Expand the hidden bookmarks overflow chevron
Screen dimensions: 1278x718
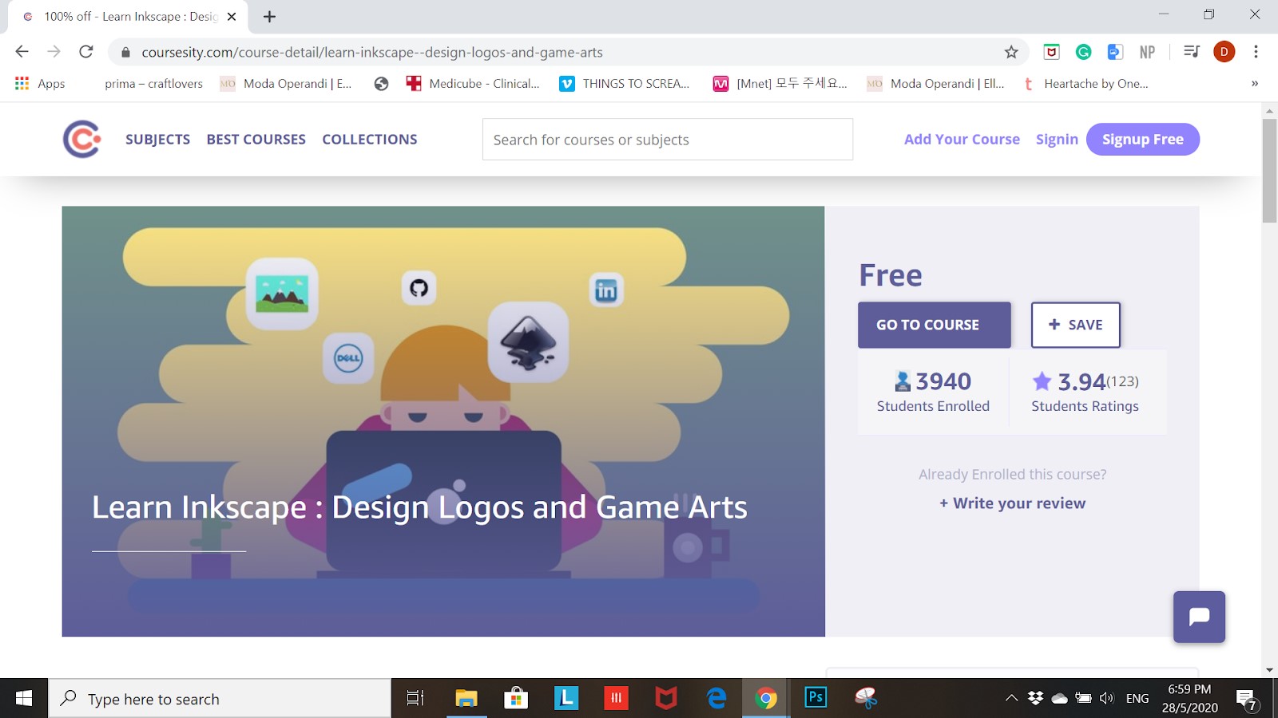tap(1254, 84)
